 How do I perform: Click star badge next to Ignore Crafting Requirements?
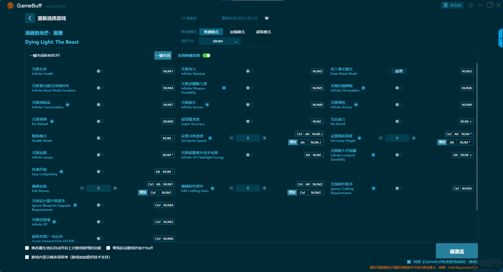374,188
